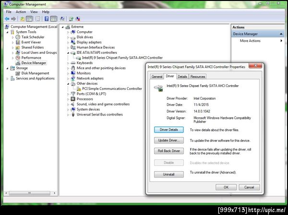This screenshot has width=288, height=215.
Task: Toggle Show/Hide Action Pane toolbar icon
Action: point(53,19)
